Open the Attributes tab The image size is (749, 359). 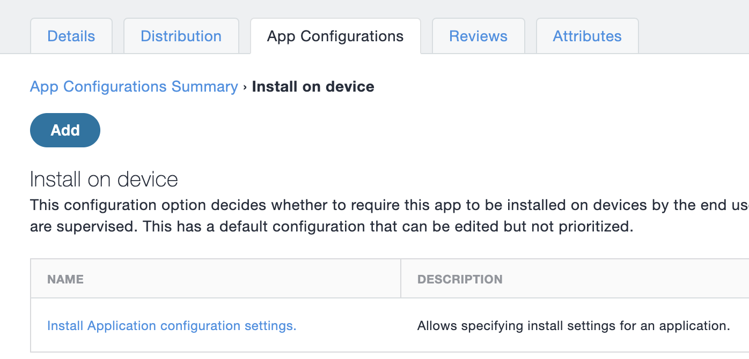[x=587, y=35]
